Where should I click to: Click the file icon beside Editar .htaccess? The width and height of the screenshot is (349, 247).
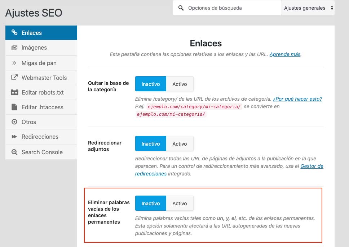[x=14, y=107]
